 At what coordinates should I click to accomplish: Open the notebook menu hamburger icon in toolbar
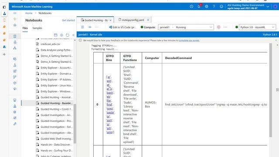click(82, 27)
